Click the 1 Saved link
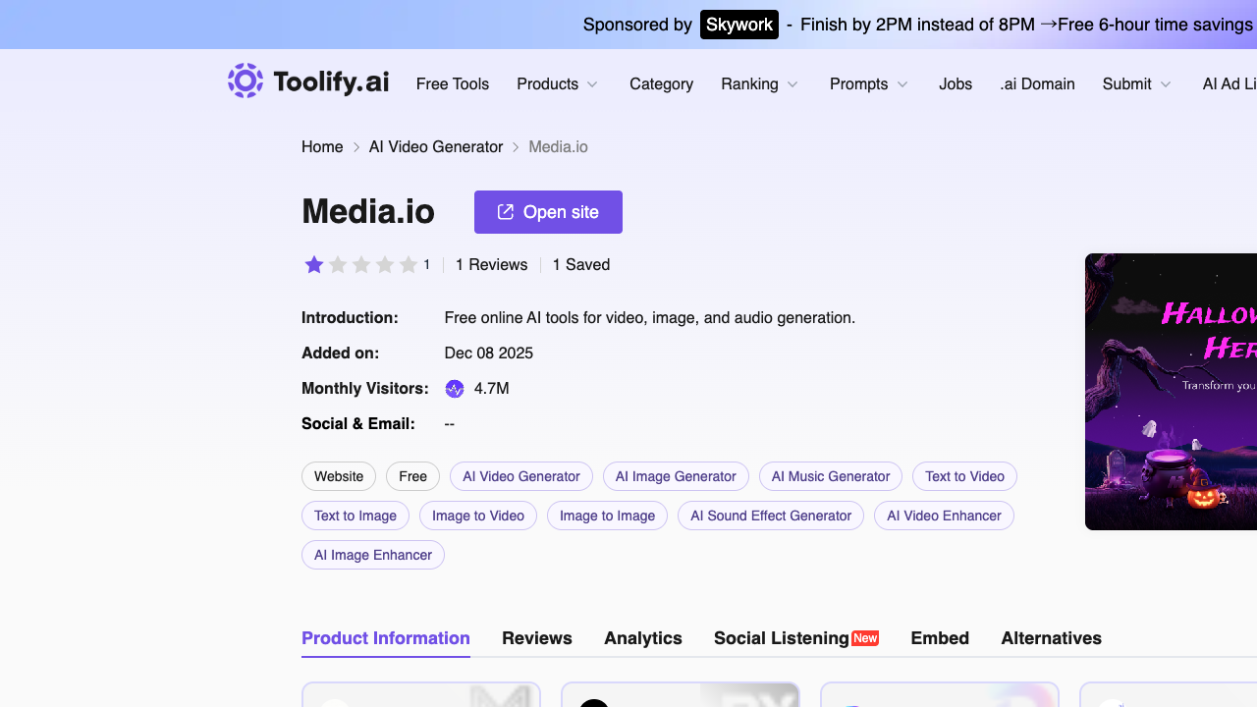The image size is (1257, 707). tap(581, 265)
